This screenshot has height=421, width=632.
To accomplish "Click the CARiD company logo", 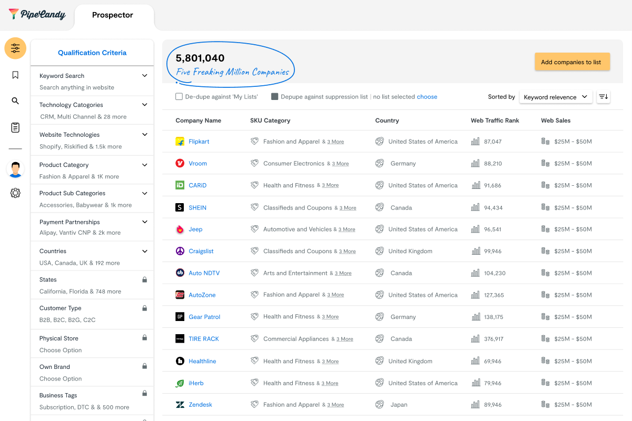I will pyautogui.click(x=180, y=185).
